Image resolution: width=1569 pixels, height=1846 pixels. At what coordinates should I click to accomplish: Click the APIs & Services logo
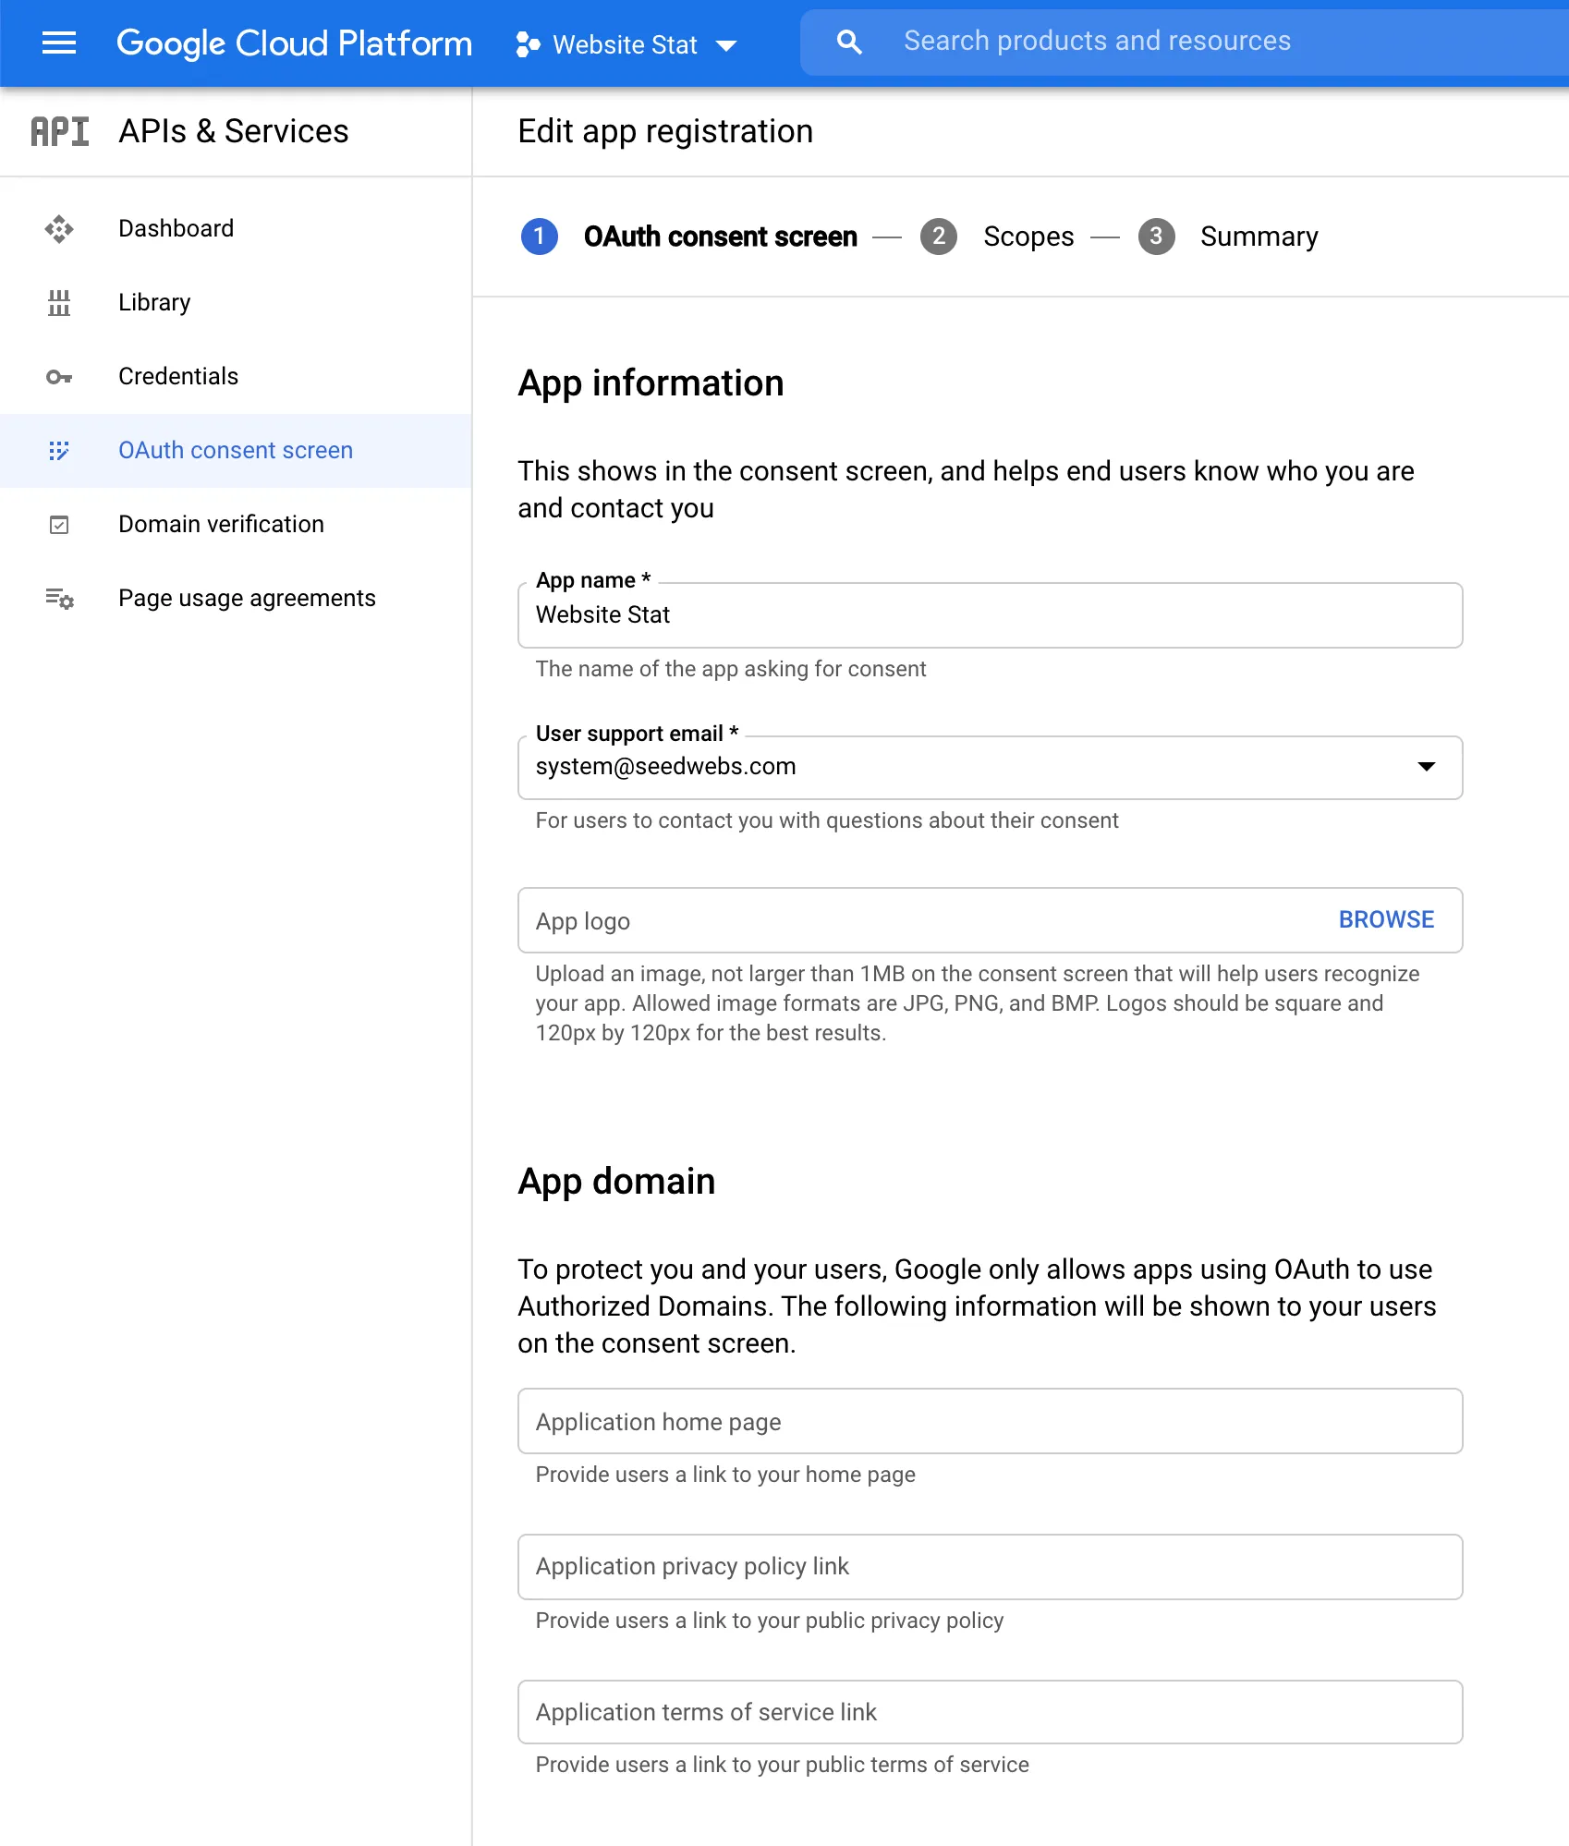pyautogui.click(x=59, y=131)
